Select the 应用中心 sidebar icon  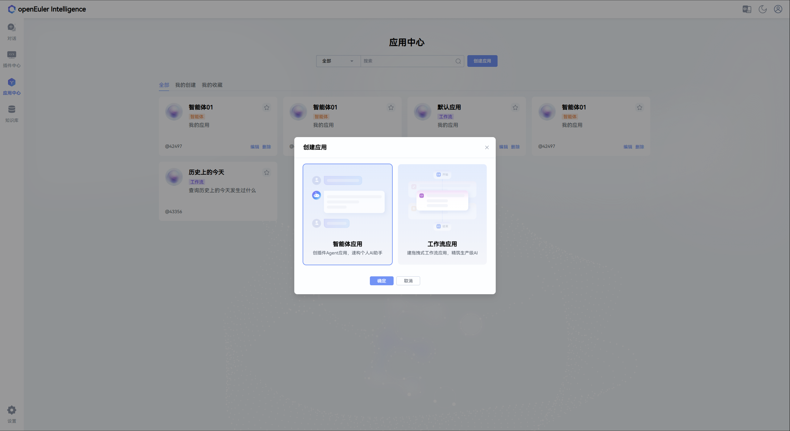[11, 85]
